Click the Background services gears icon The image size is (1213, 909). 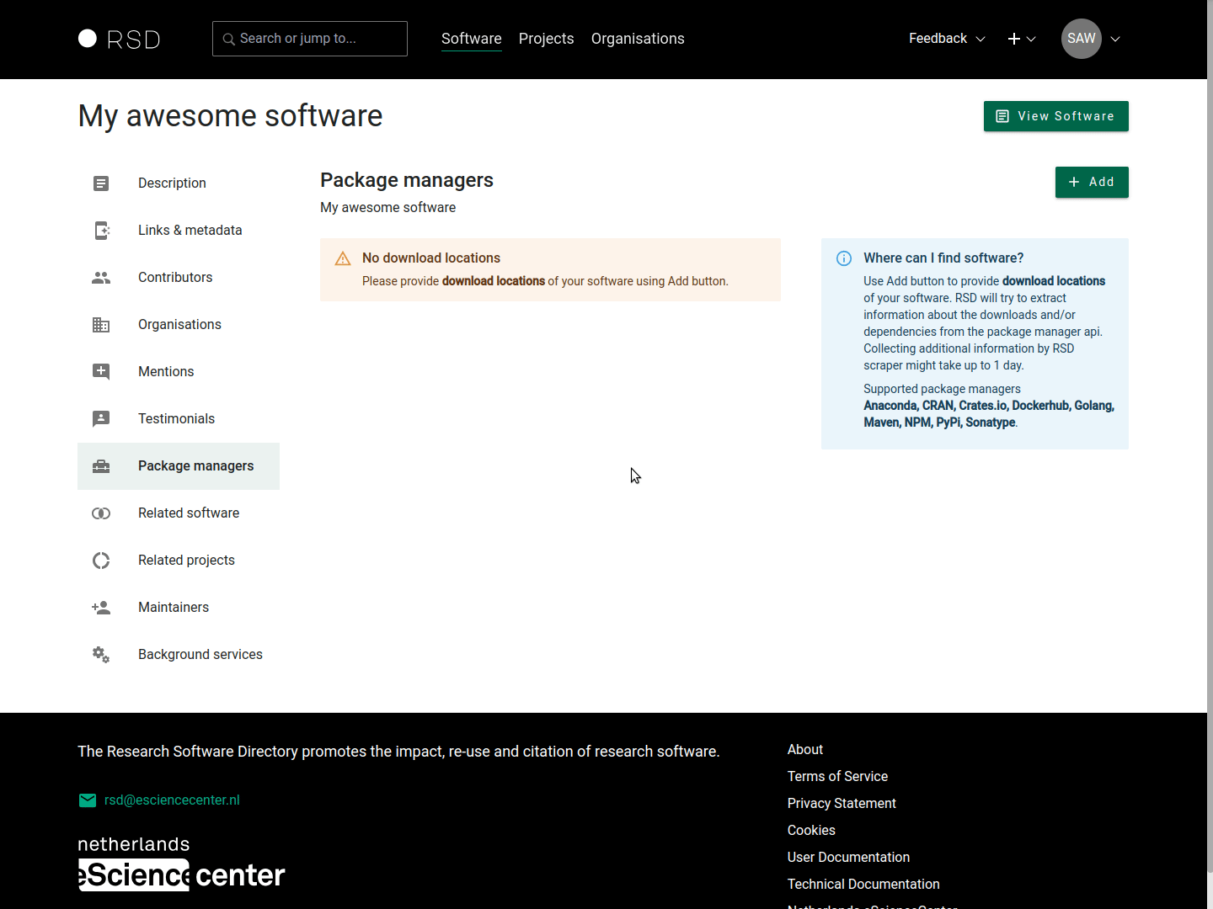(x=101, y=655)
